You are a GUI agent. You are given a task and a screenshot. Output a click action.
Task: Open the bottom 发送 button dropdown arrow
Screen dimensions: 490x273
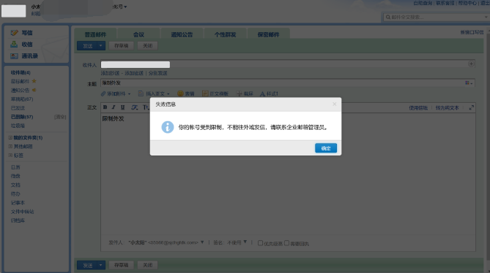(100, 265)
